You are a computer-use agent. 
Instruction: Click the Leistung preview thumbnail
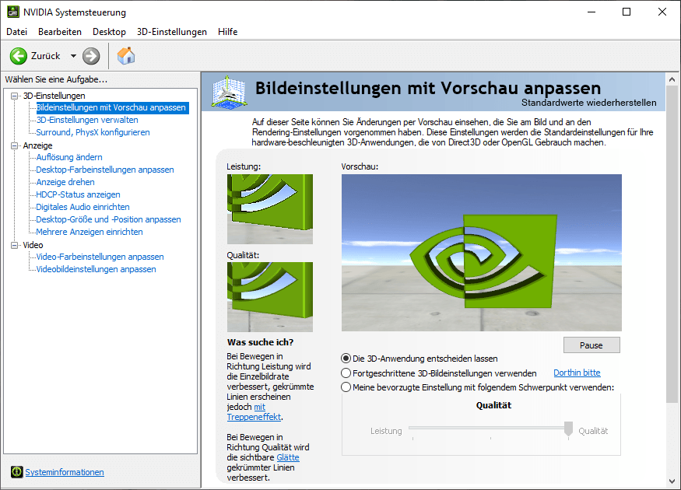(270, 209)
